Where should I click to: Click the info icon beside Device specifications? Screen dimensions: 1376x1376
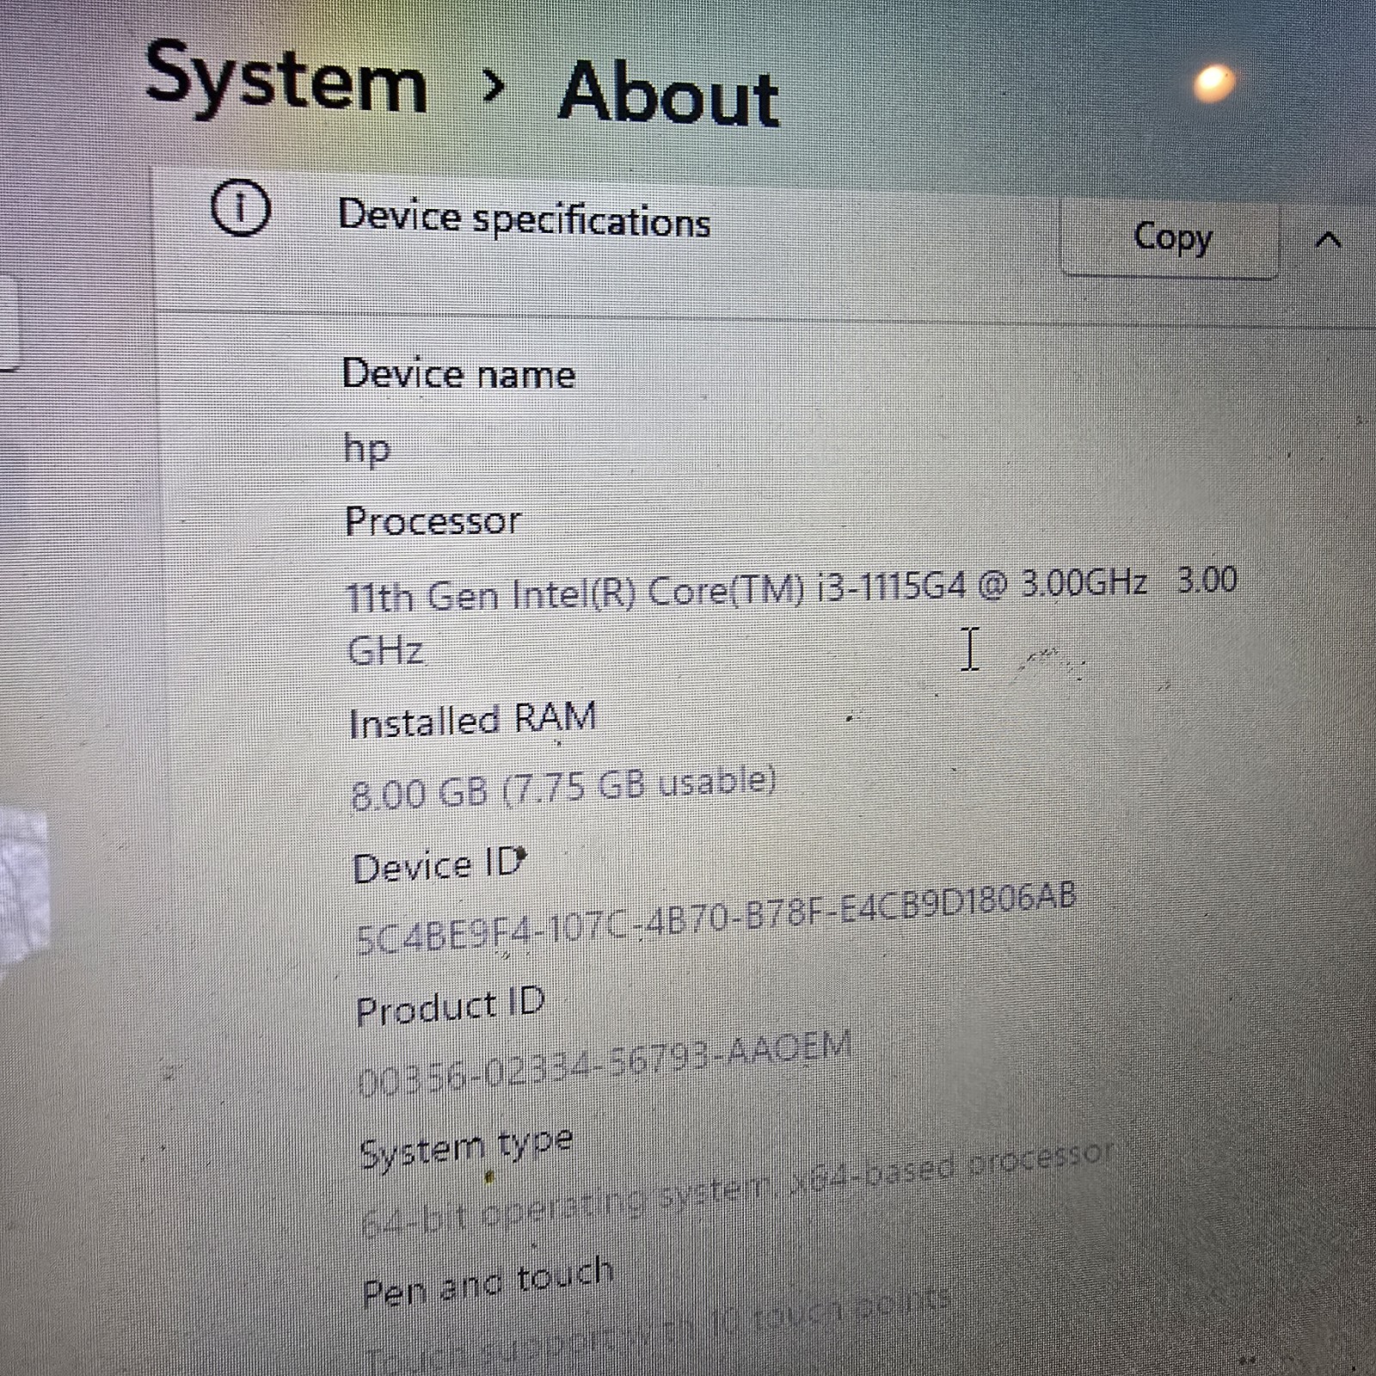click(x=240, y=209)
